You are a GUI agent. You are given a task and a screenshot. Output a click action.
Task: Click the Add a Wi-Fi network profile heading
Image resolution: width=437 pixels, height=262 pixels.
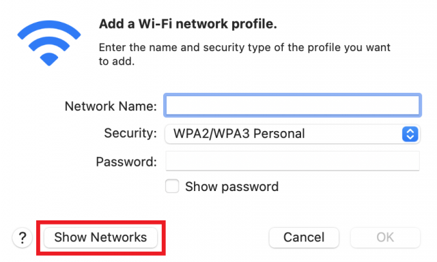click(188, 24)
